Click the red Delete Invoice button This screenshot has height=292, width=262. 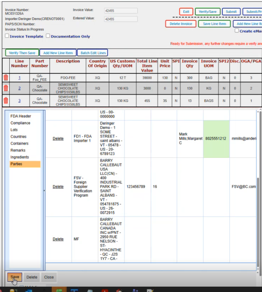click(x=181, y=24)
